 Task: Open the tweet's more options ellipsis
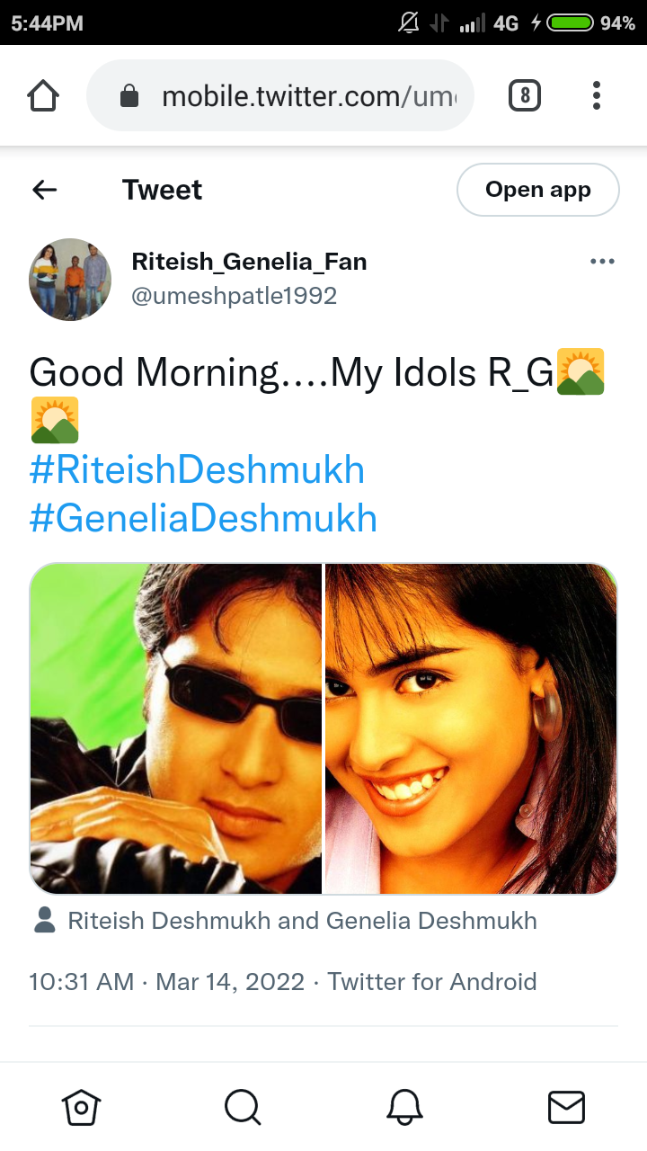click(602, 262)
